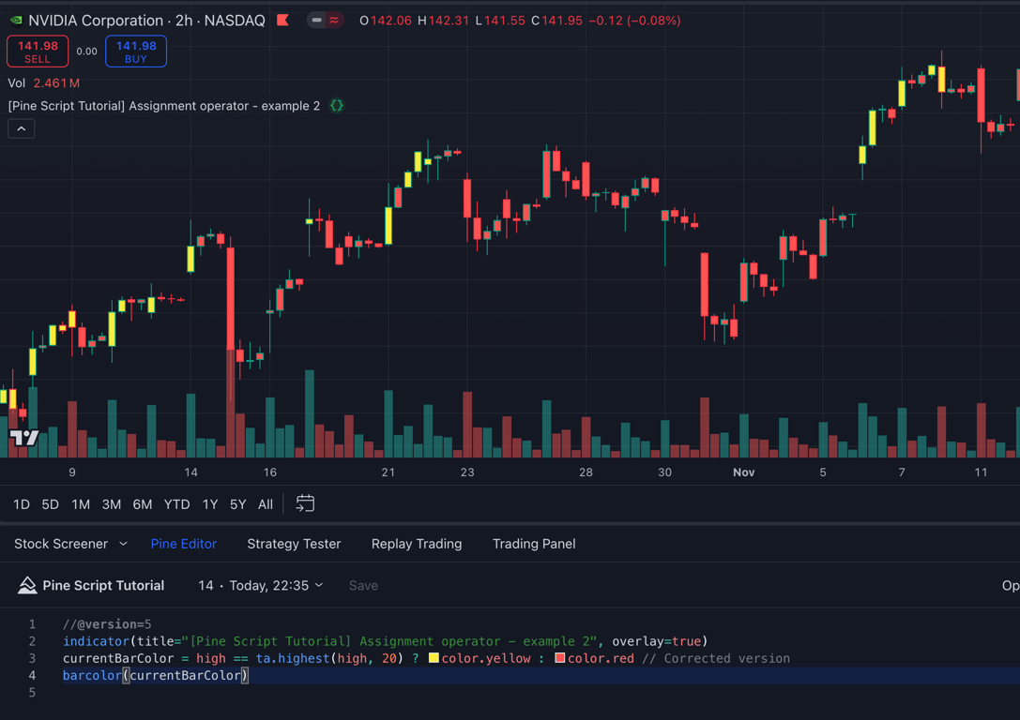Screen dimensions: 1020x720
Task: Click the 141.98 SELL button
Action: coord(38,52)
